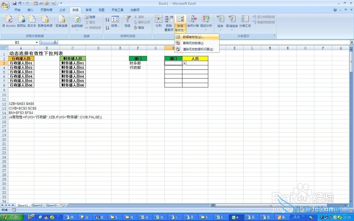Open existing connections (现有连接)

tap(61, 22)
